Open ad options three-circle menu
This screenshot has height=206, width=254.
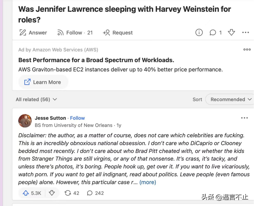click(247, 49)
